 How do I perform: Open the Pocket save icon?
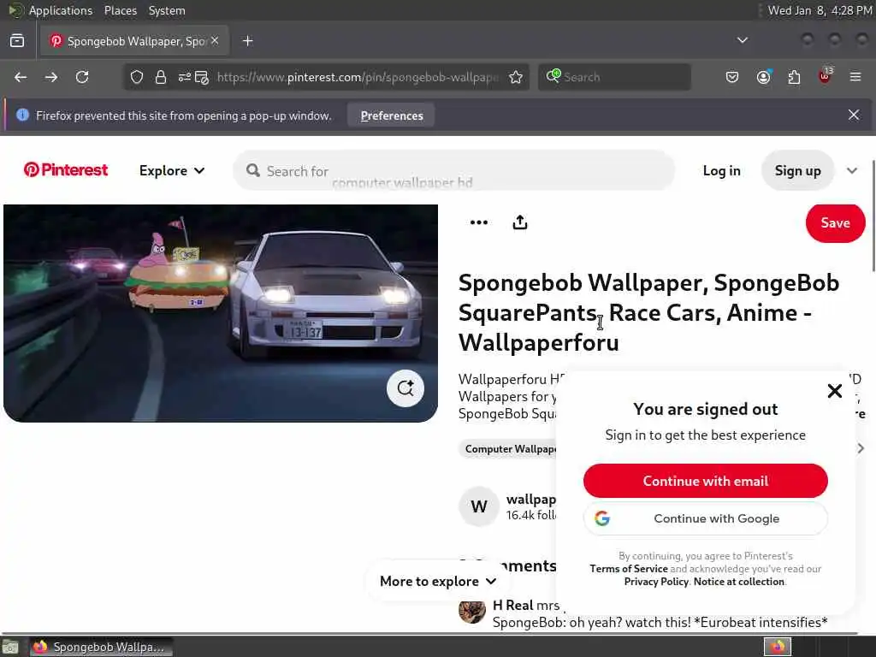pyautogui.click(x=732, y=77)
